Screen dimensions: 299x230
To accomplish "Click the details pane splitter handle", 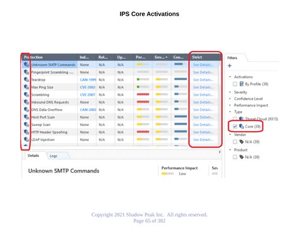I will 220,152.
